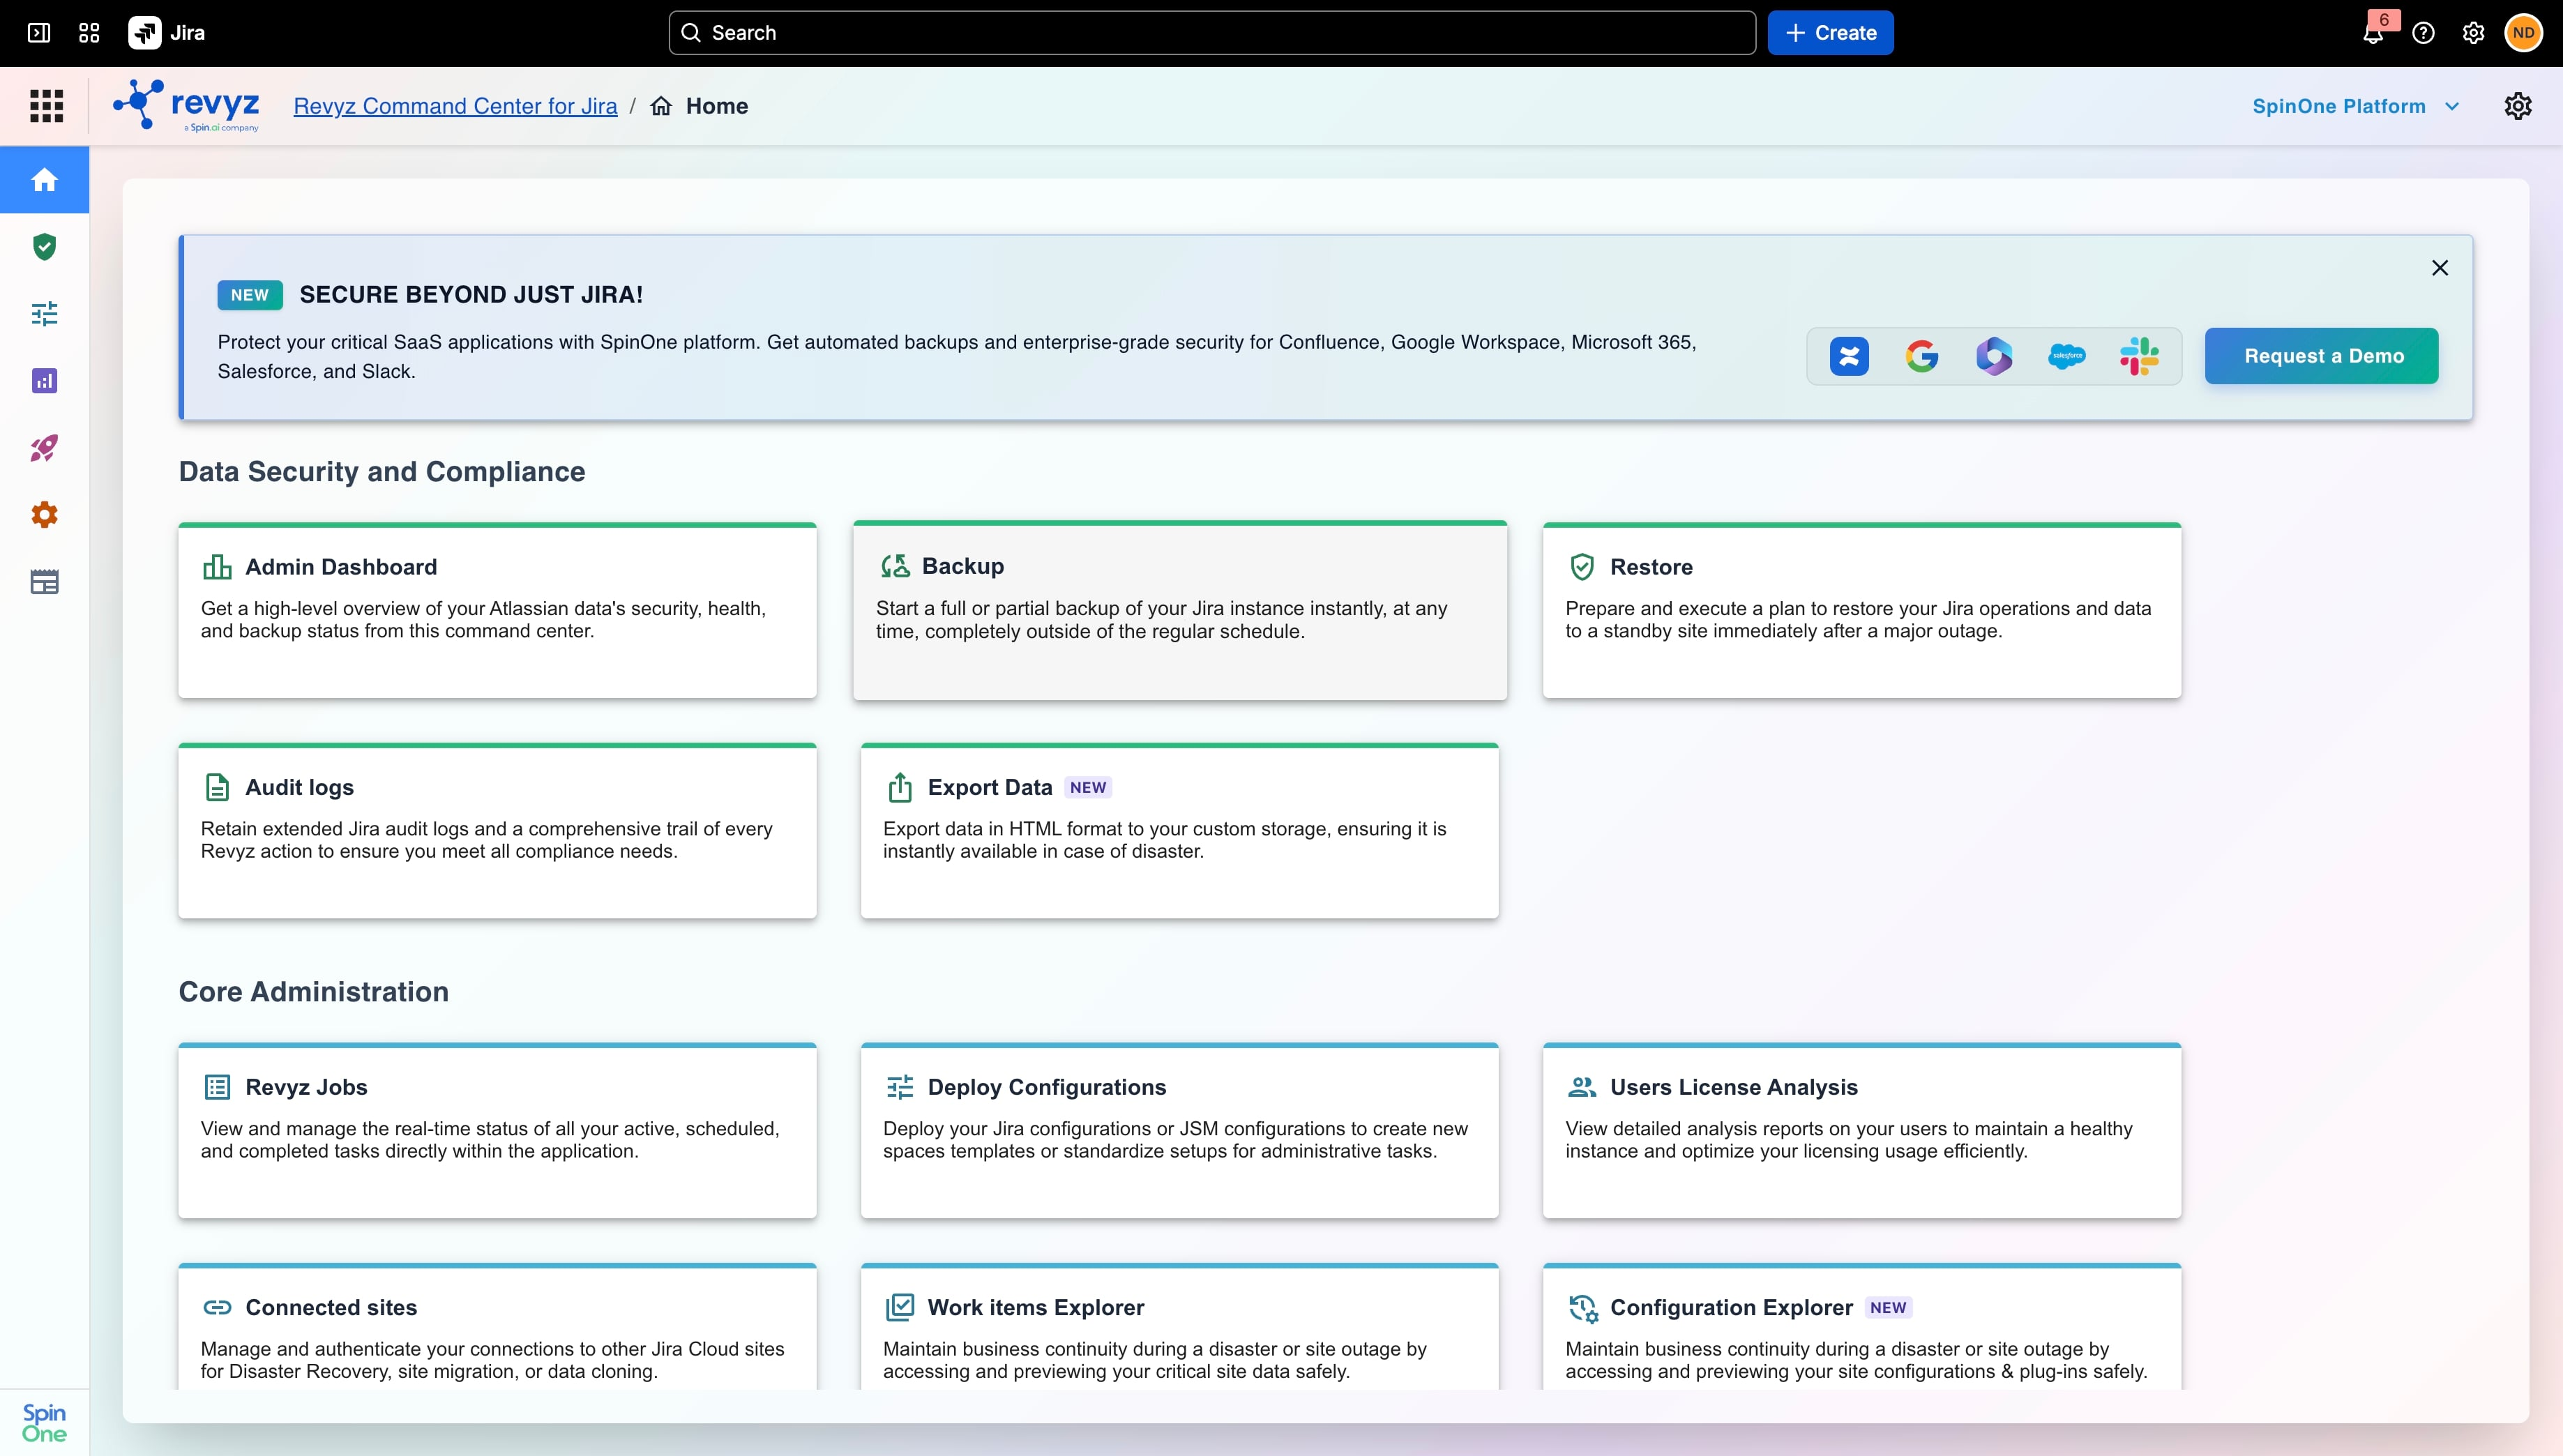Click the Restore shield icon
The image size is (2563, 1456).
pos(1582,567)
